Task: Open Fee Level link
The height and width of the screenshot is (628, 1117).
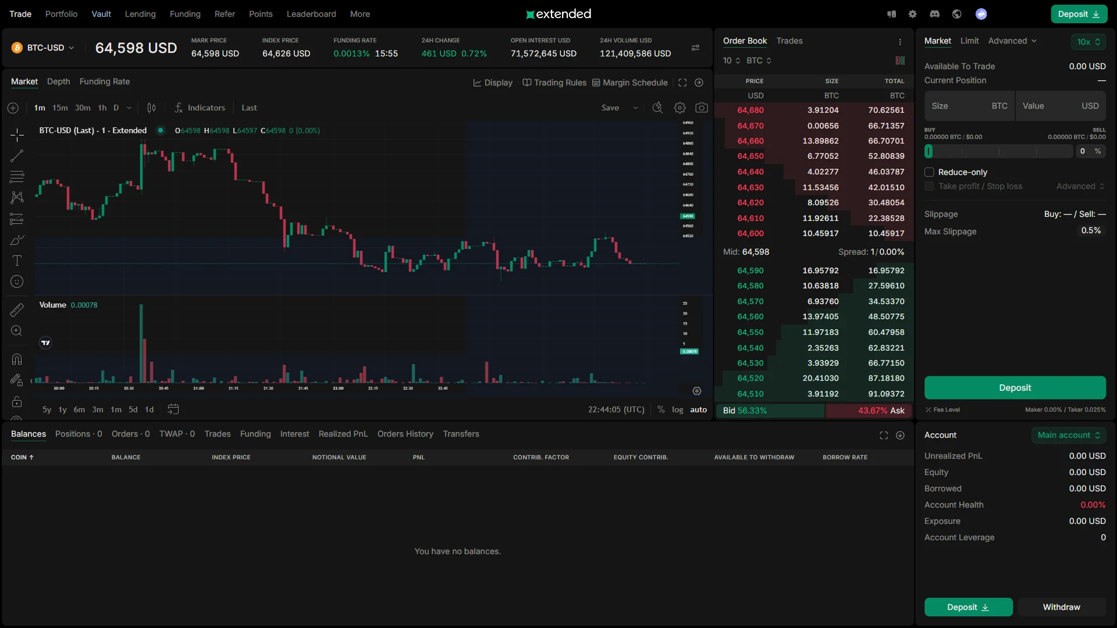Action: pos(942,410)
